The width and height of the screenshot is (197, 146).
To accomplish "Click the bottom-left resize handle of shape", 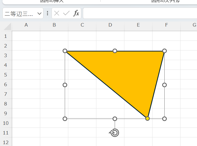I will point(65,119).
